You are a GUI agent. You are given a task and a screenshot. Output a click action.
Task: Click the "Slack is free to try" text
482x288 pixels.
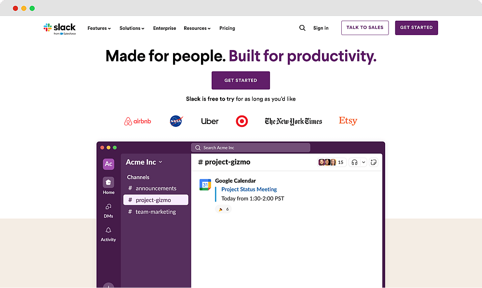pyautogui.click(x=210, y=99)
